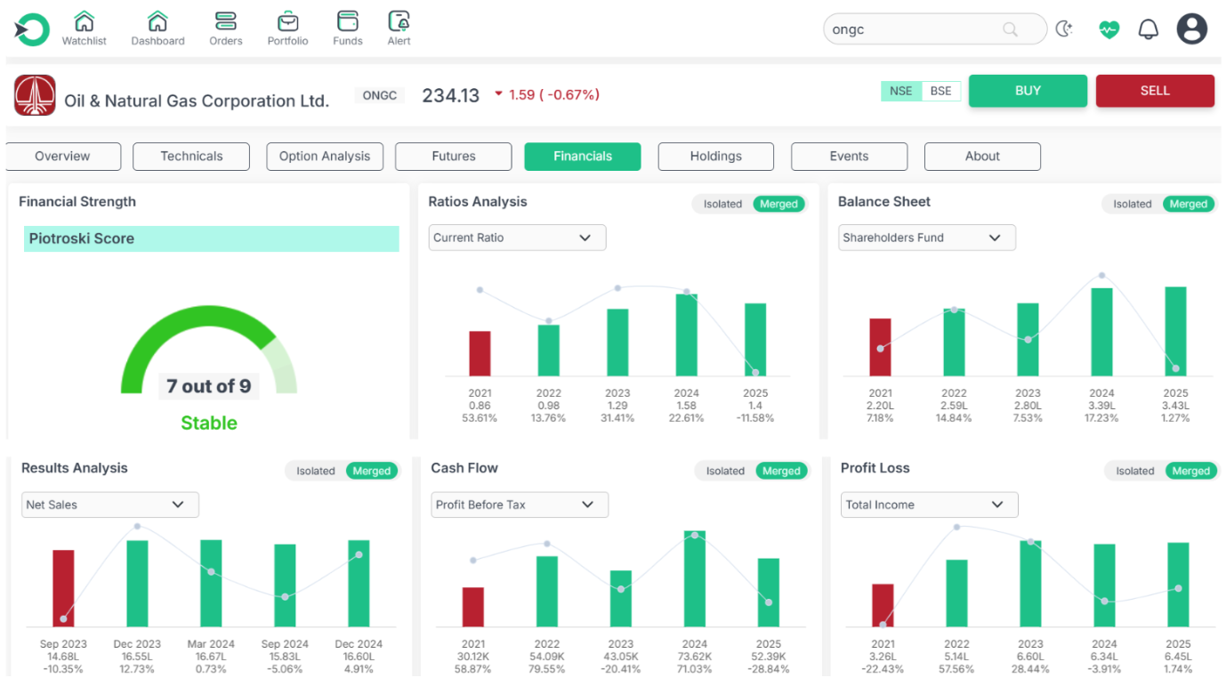Set Balance Sheet chart to Isolated
Viewport: 1226px width, 678px height.
coord(1132,204)
